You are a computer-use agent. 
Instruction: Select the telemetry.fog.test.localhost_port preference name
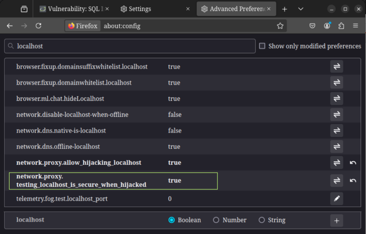[x=62, y=199]
